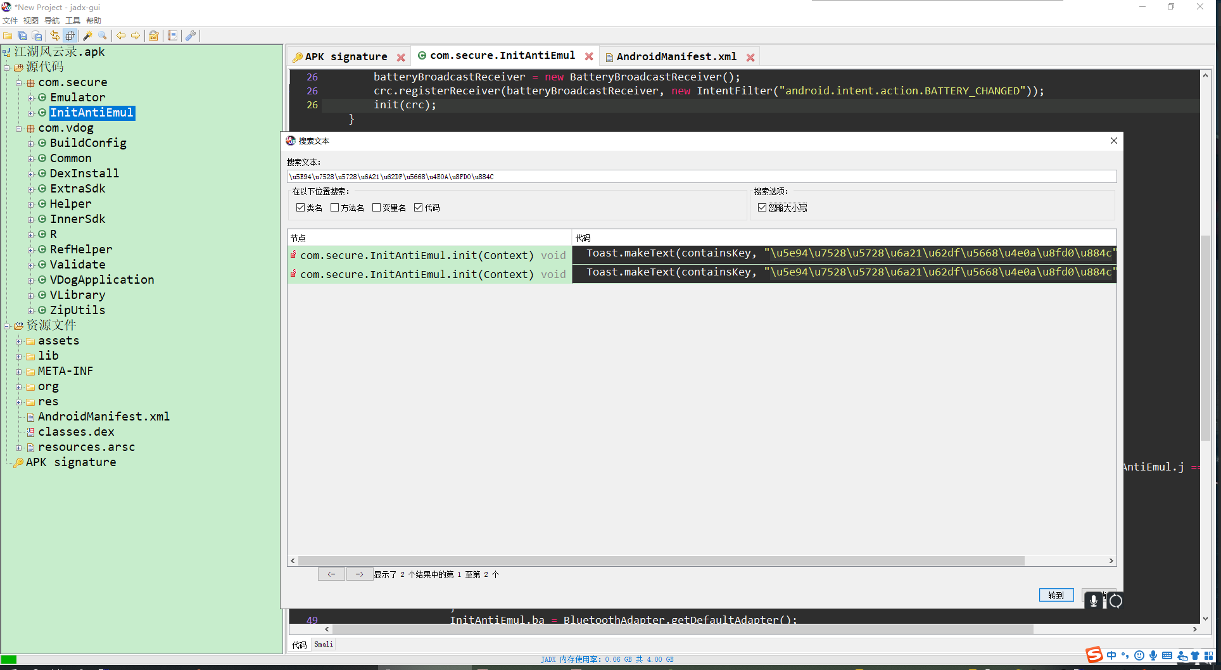The height and width of the screenshot is (670, 1221).
Task: Expand the META-INF folder
Action: (19, 372)
